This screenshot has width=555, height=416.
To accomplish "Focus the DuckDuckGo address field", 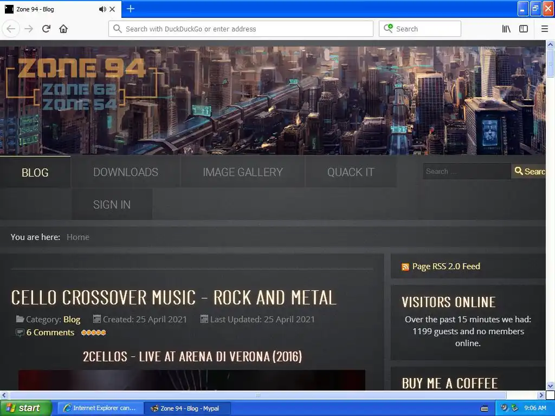I will [x=241, y=29].
